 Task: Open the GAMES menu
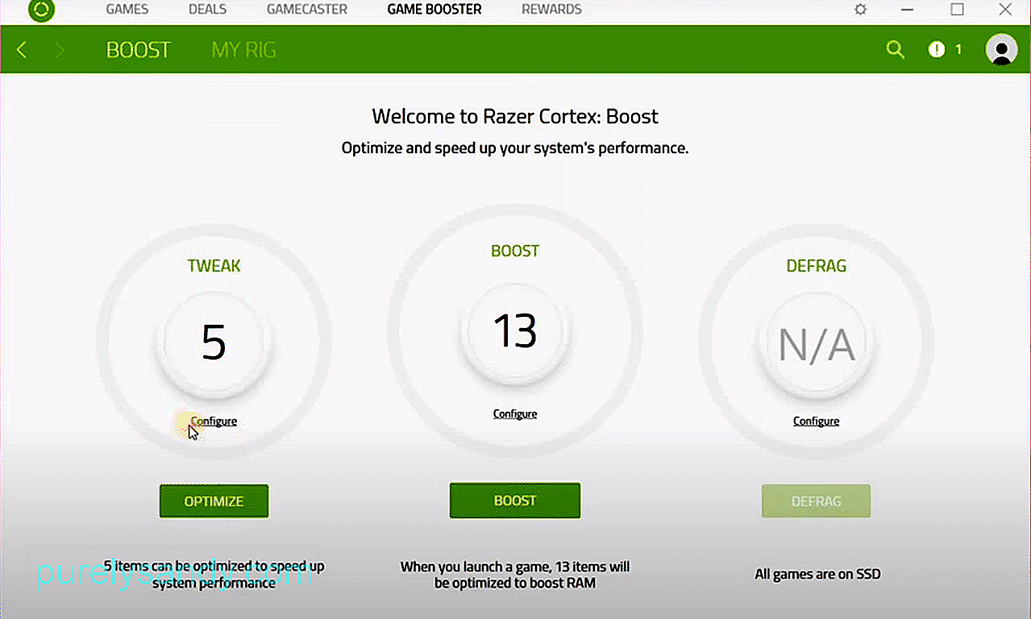pyautogui.click(x=127, y=10)
